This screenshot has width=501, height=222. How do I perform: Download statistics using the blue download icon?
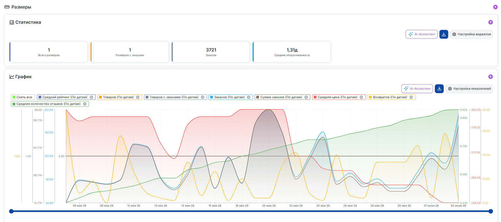[x=444, y=34]
